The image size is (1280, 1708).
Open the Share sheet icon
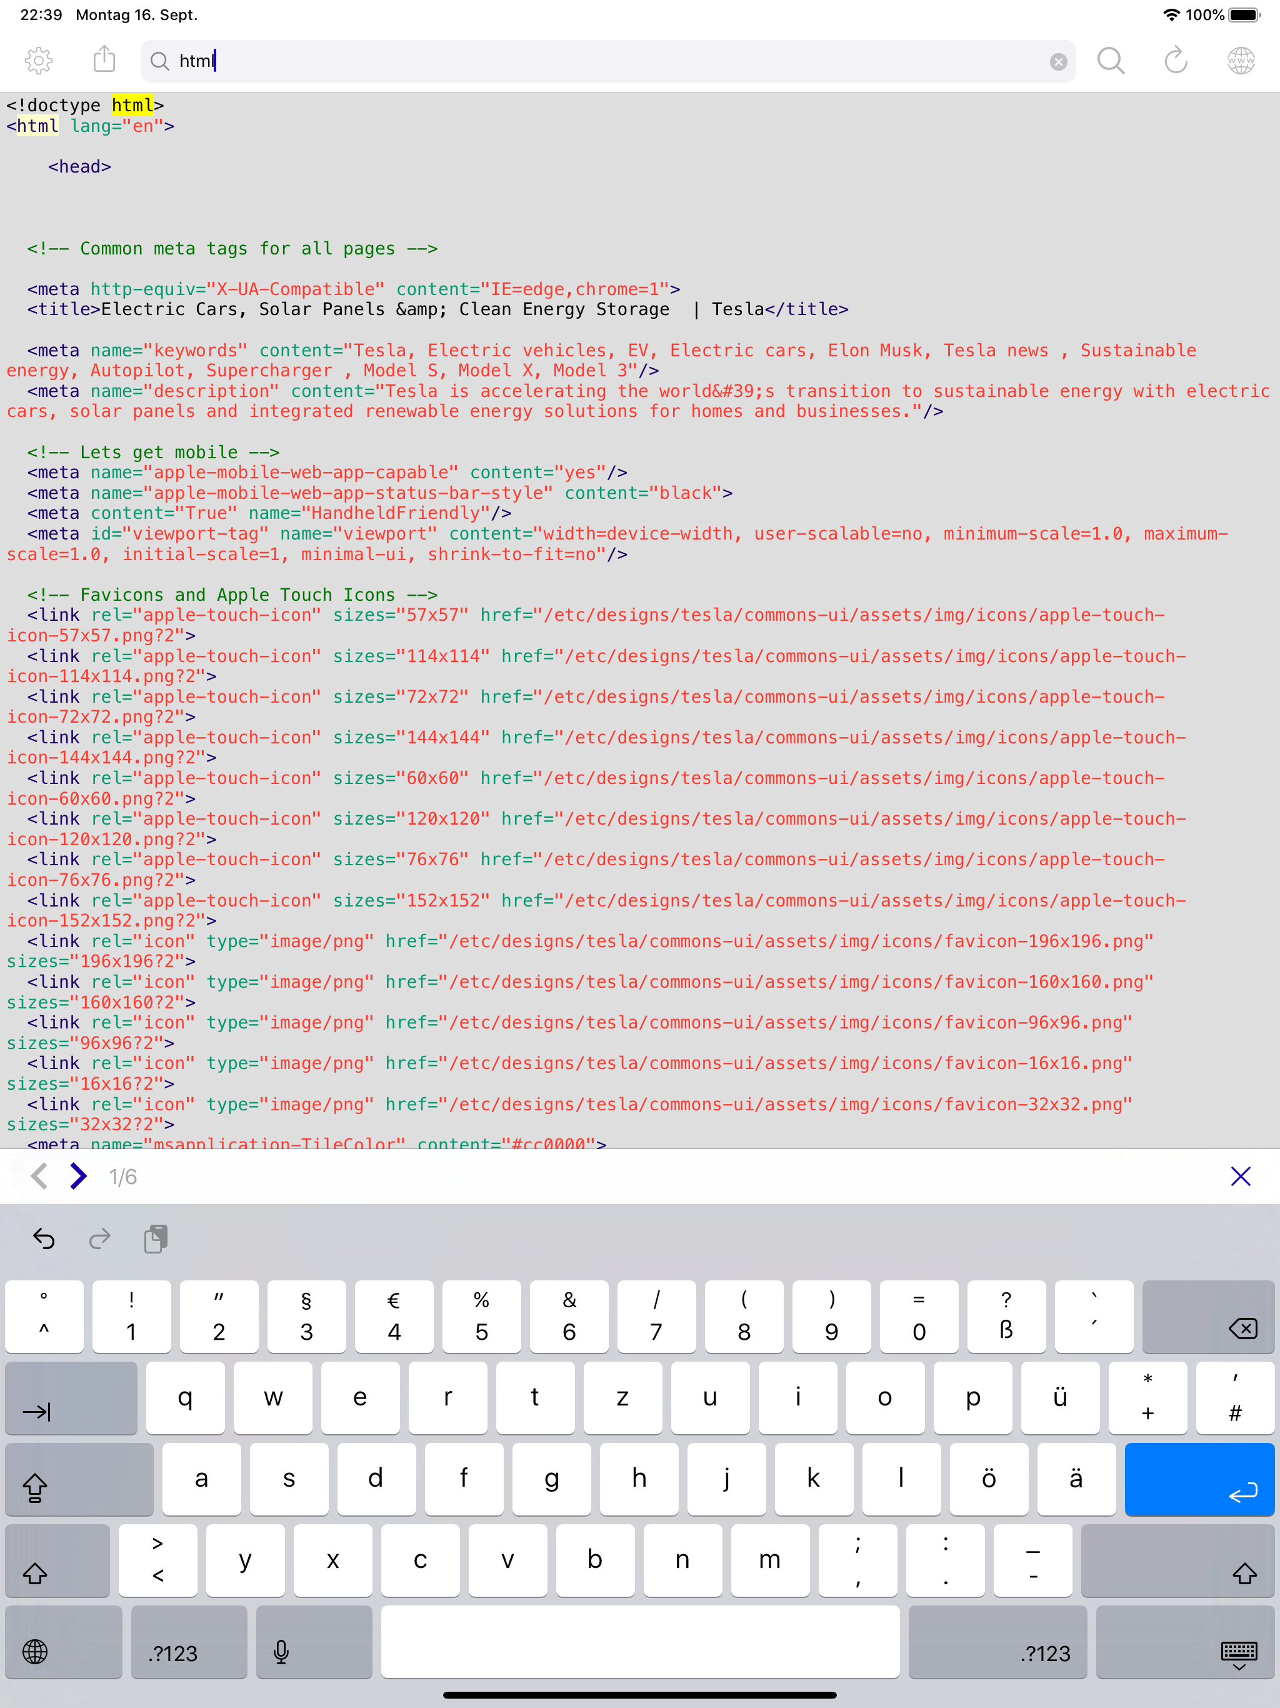(x=104, y=60)
